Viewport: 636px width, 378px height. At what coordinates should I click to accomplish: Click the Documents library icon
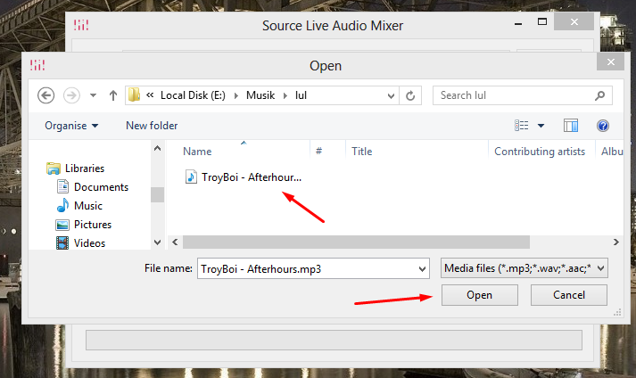tap(62, 186)
